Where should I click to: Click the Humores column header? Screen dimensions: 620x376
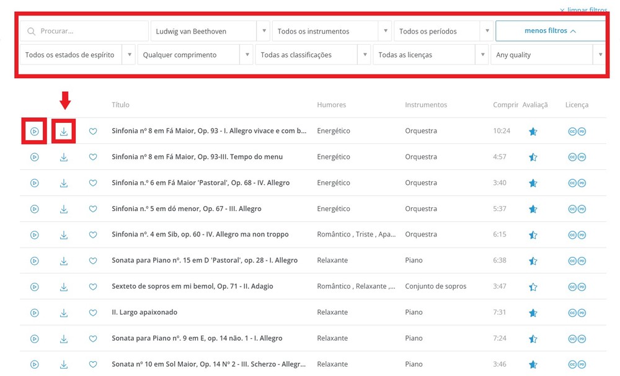point(331,104)
